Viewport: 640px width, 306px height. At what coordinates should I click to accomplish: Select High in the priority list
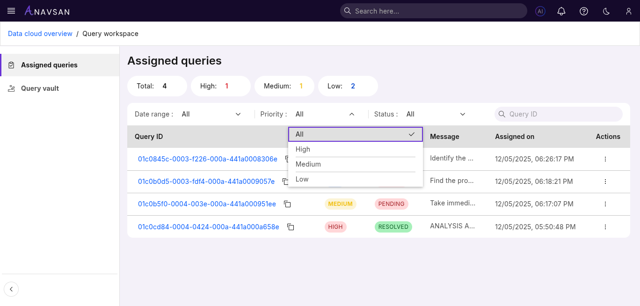point(303,149)
